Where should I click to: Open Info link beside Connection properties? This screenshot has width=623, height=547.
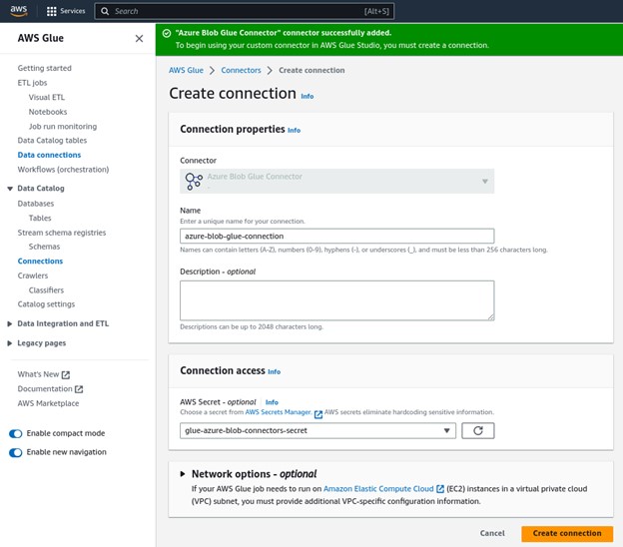point(294,131)
